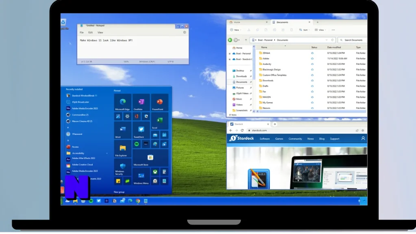Screen dimensions: 416x234
Task: Click News in Stardock site navigation
Action: 310,139
